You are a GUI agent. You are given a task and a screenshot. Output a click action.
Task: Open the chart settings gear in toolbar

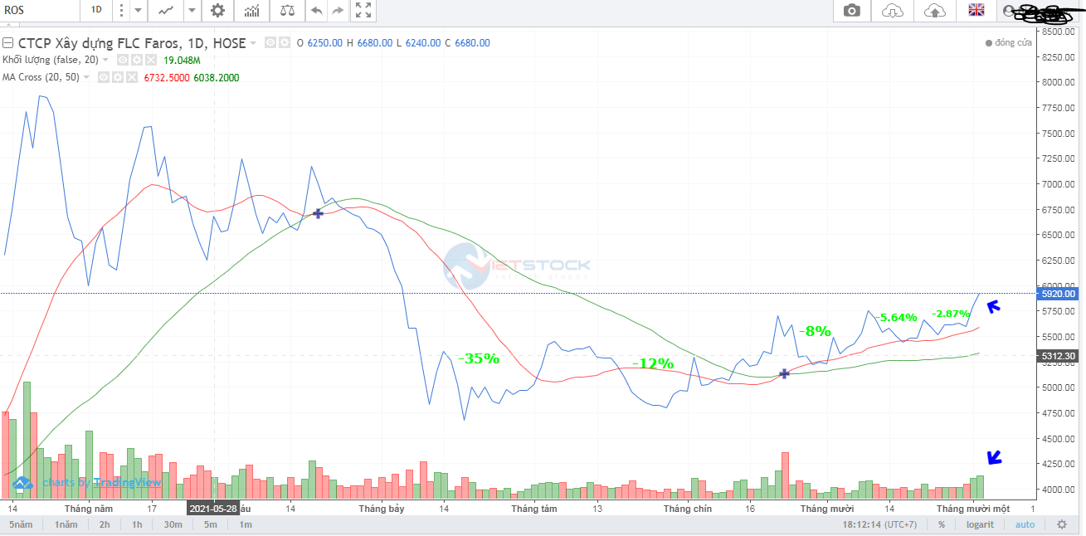tap(217, 11)
